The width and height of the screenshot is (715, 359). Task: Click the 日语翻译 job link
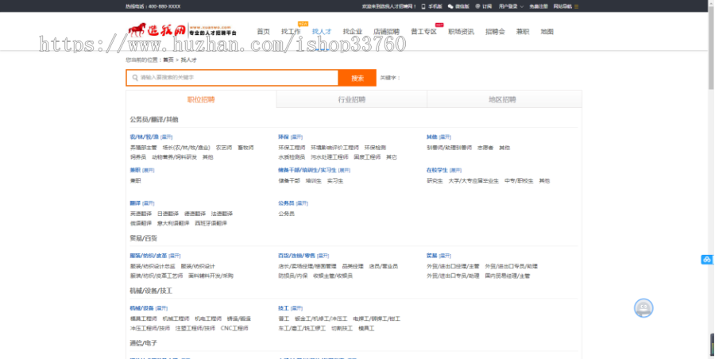click(168, 214)
